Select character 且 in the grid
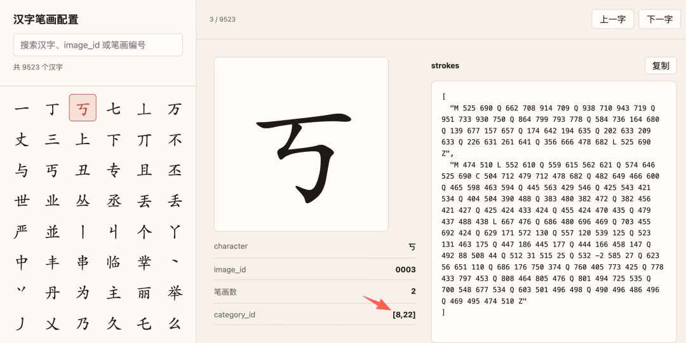 click(x=144, y=170)
